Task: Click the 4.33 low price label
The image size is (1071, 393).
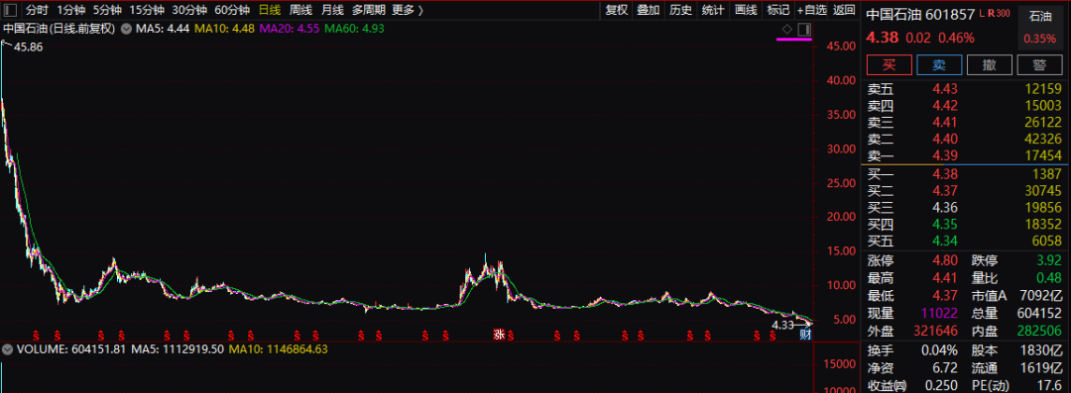Action: coord(782,326)
